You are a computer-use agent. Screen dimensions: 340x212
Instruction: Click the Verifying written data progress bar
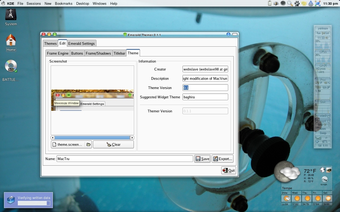[34, 203]
